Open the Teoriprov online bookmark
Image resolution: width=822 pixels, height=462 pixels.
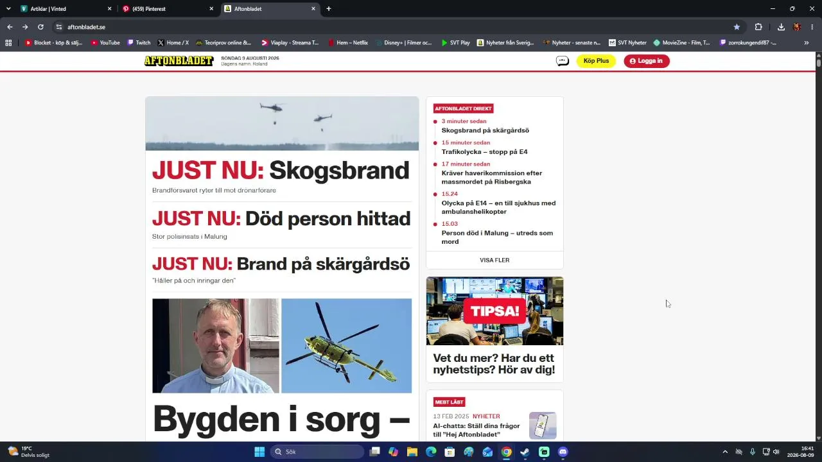click(223, 43)
